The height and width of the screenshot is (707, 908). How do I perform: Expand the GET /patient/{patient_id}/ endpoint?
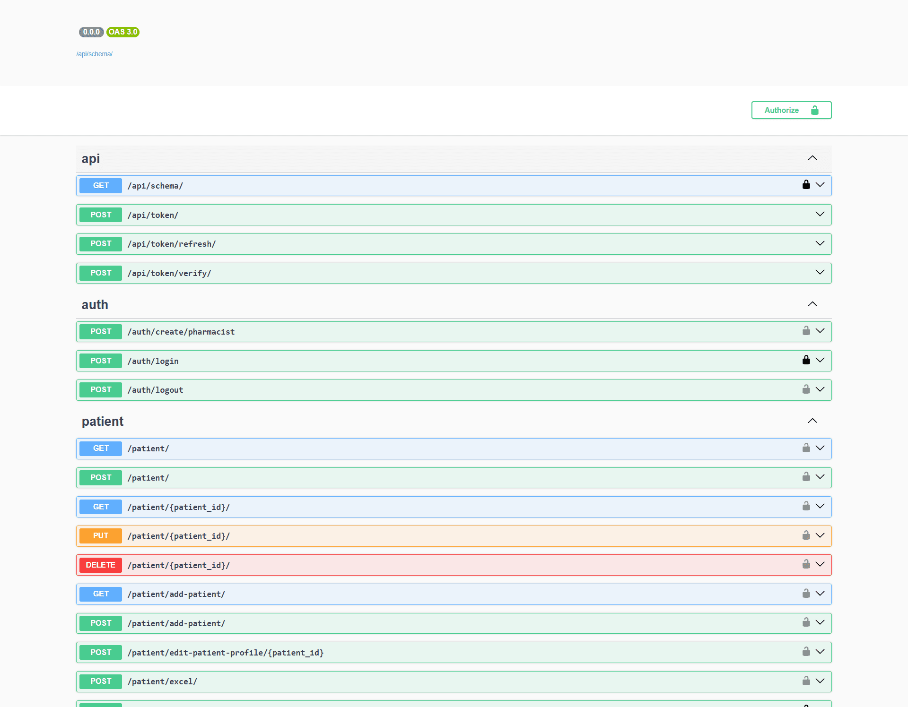point(820,506)
